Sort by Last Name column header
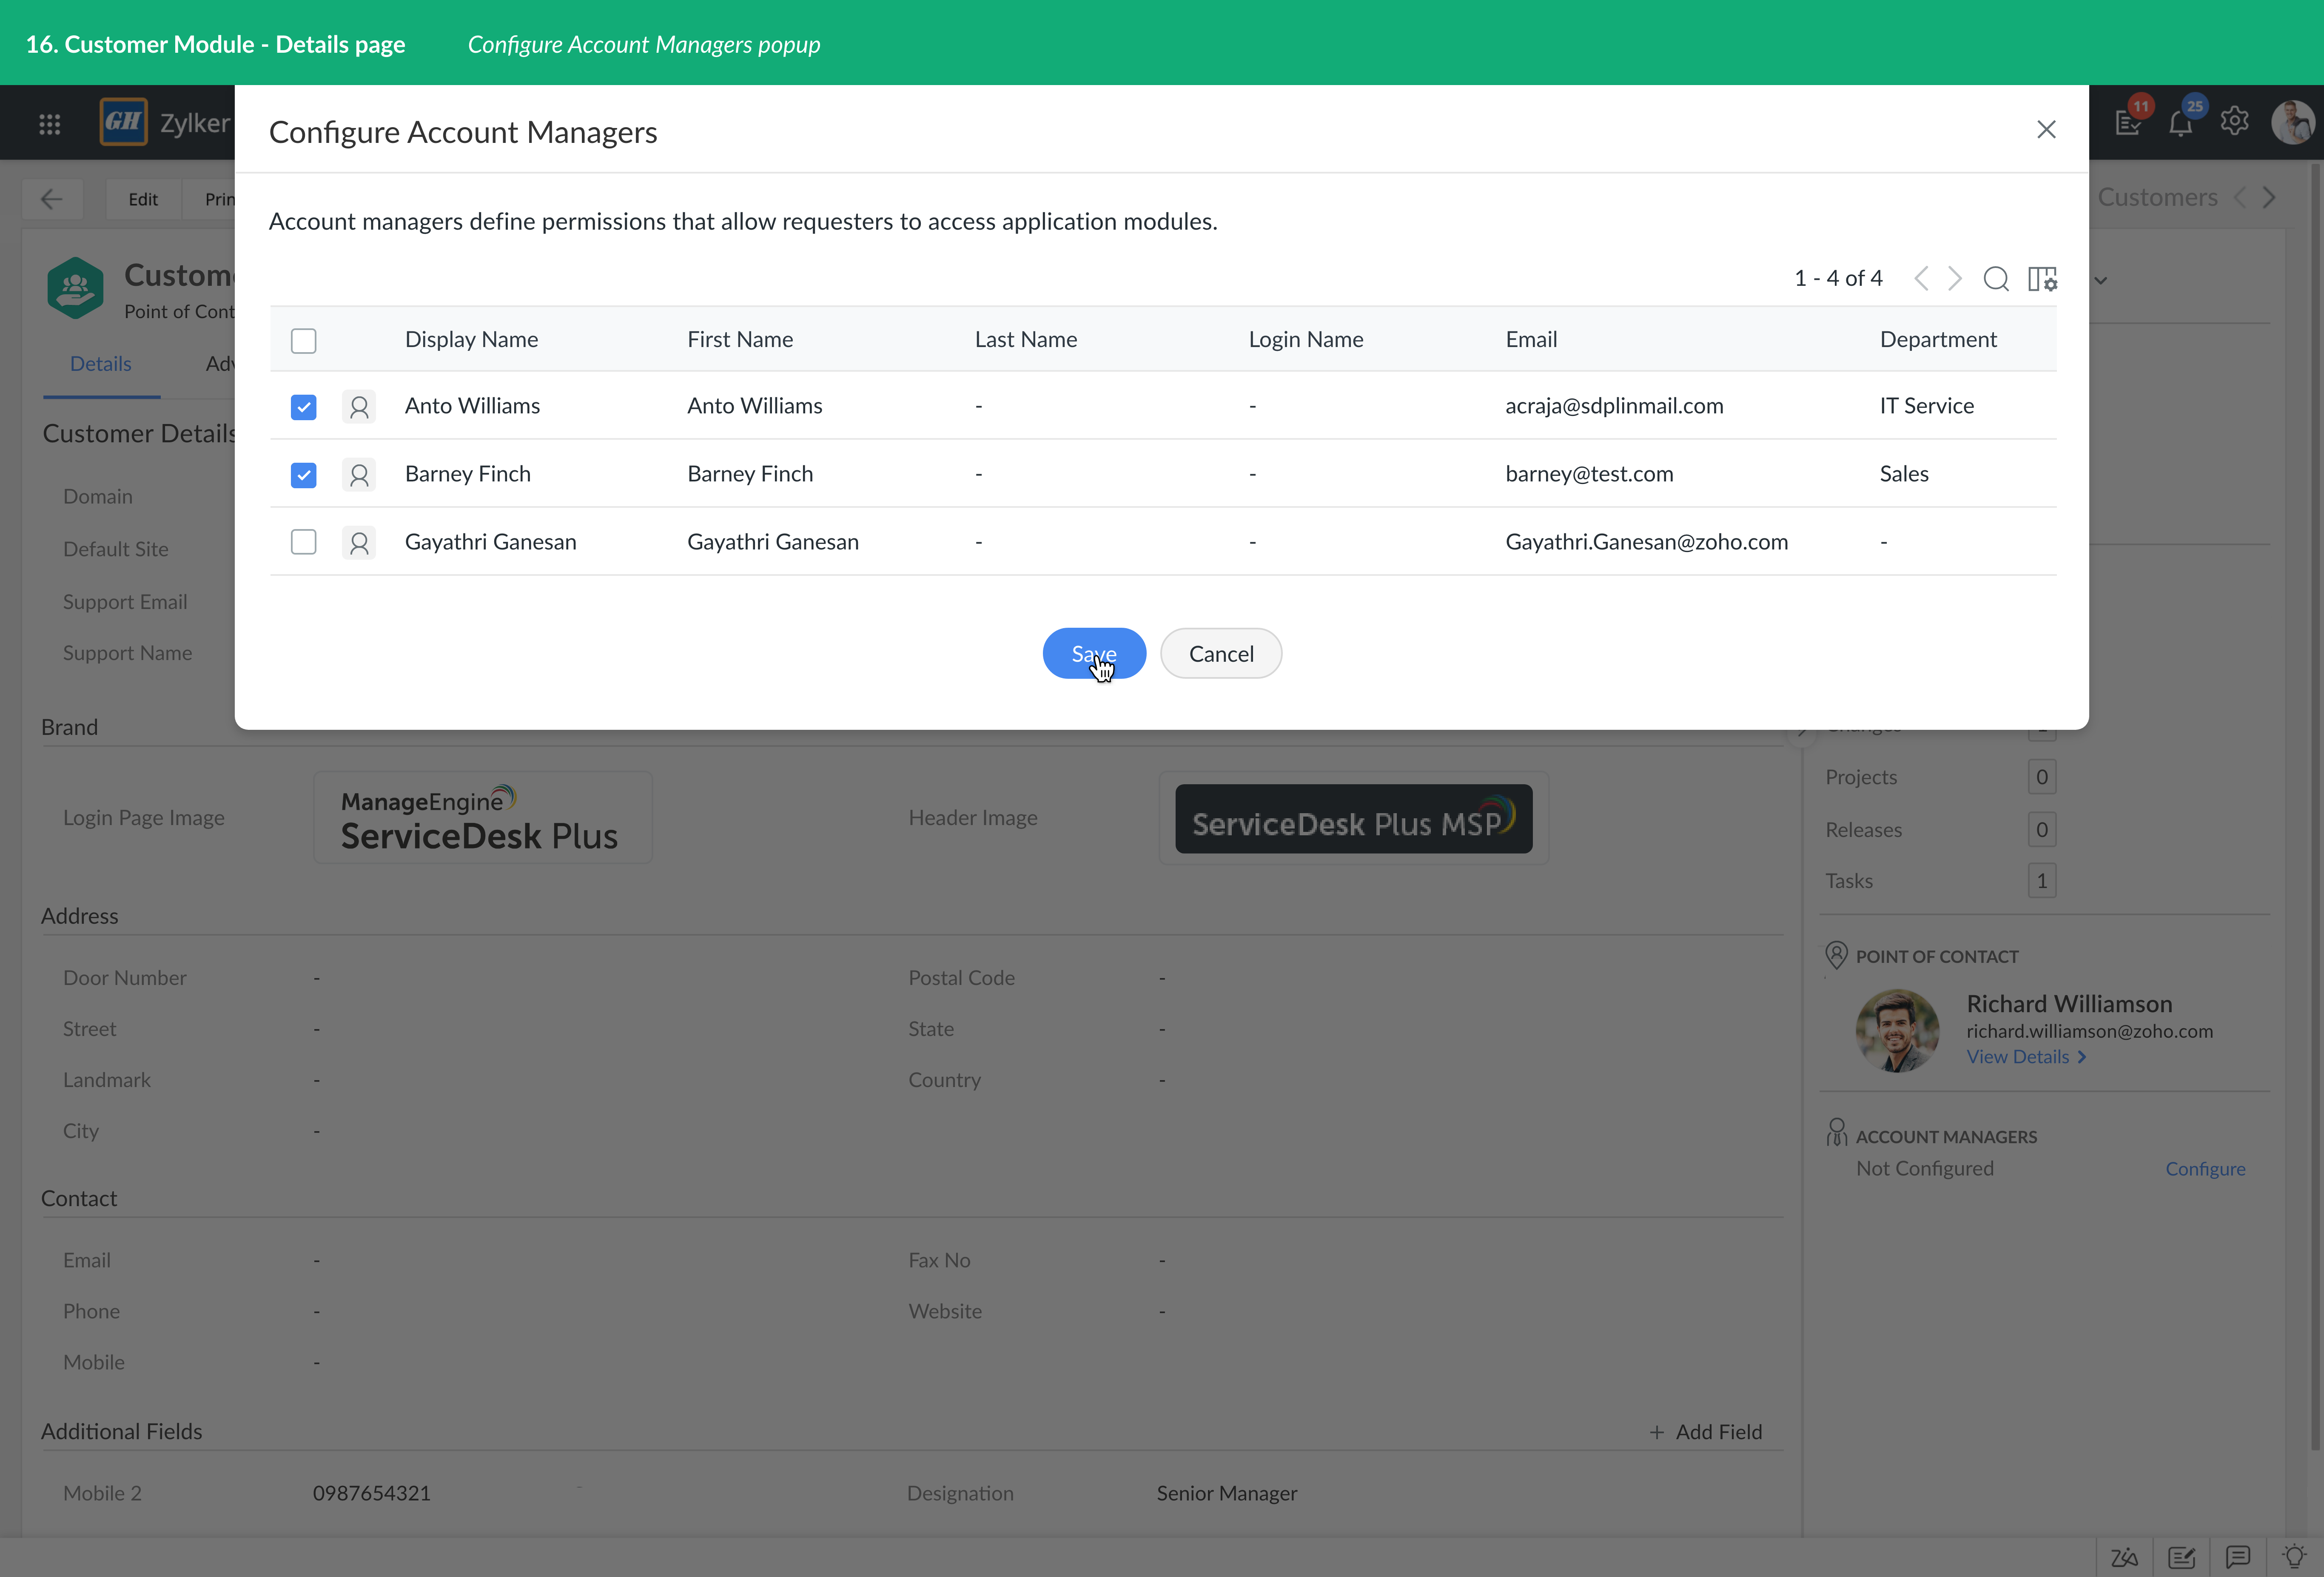Viewport: 2324px width, 1577px height. pyautogui.click(x=1026, y=339)
